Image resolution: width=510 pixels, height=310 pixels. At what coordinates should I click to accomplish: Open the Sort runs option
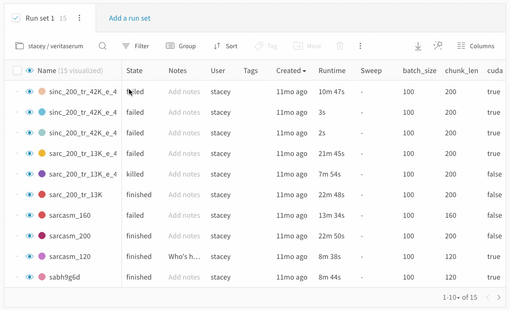pyautogui.click(x=225, y=46)
